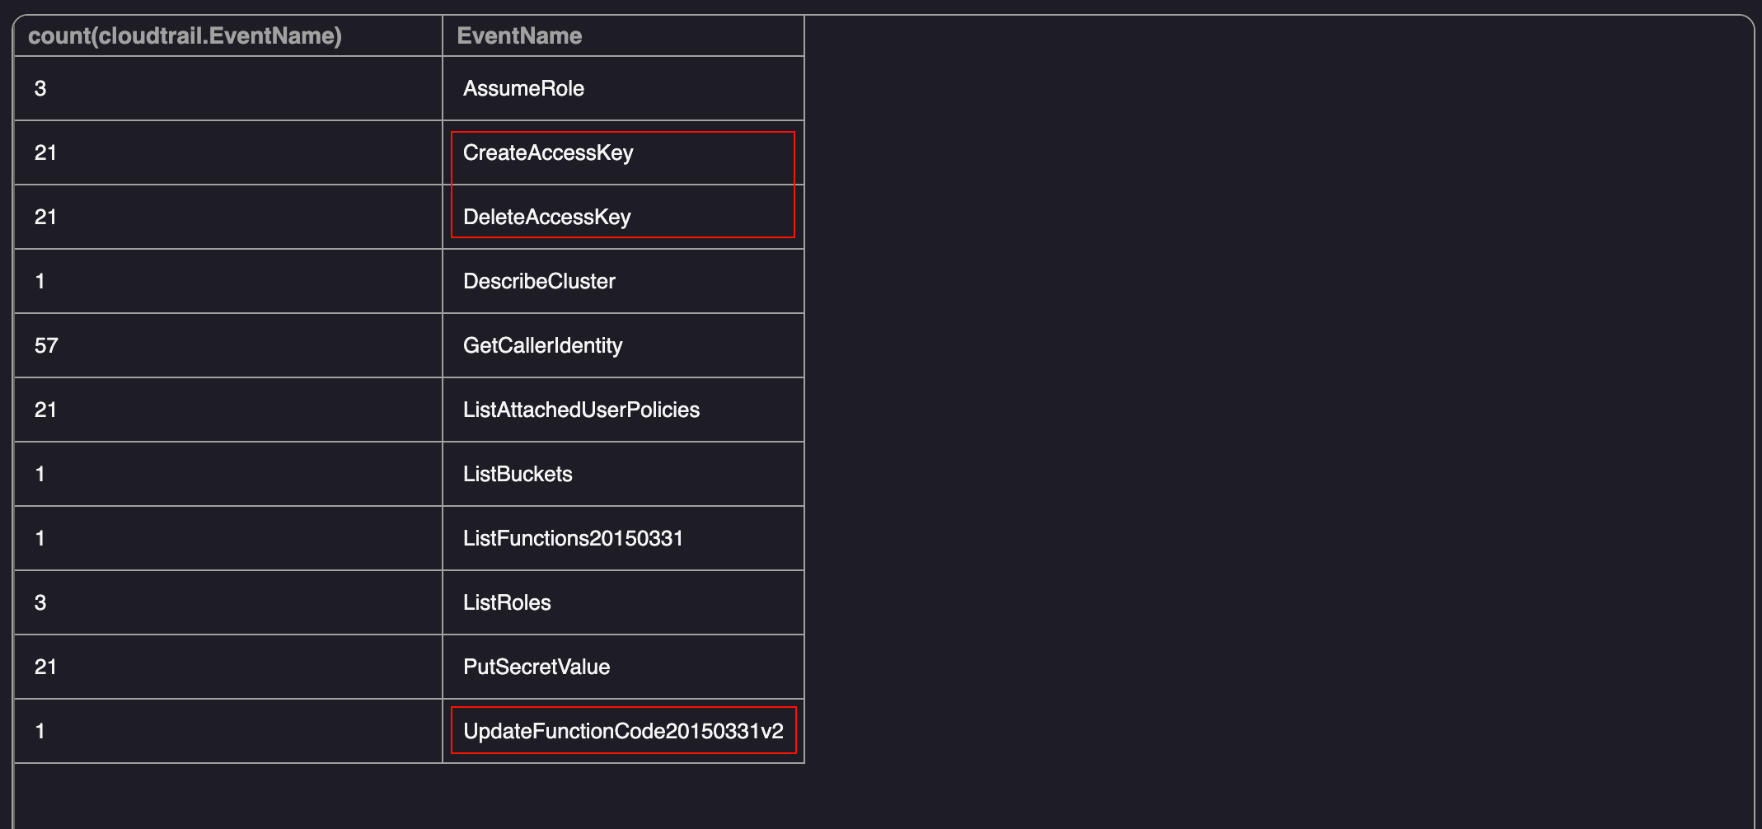Click the ListRoles event name

coord(507,603)
